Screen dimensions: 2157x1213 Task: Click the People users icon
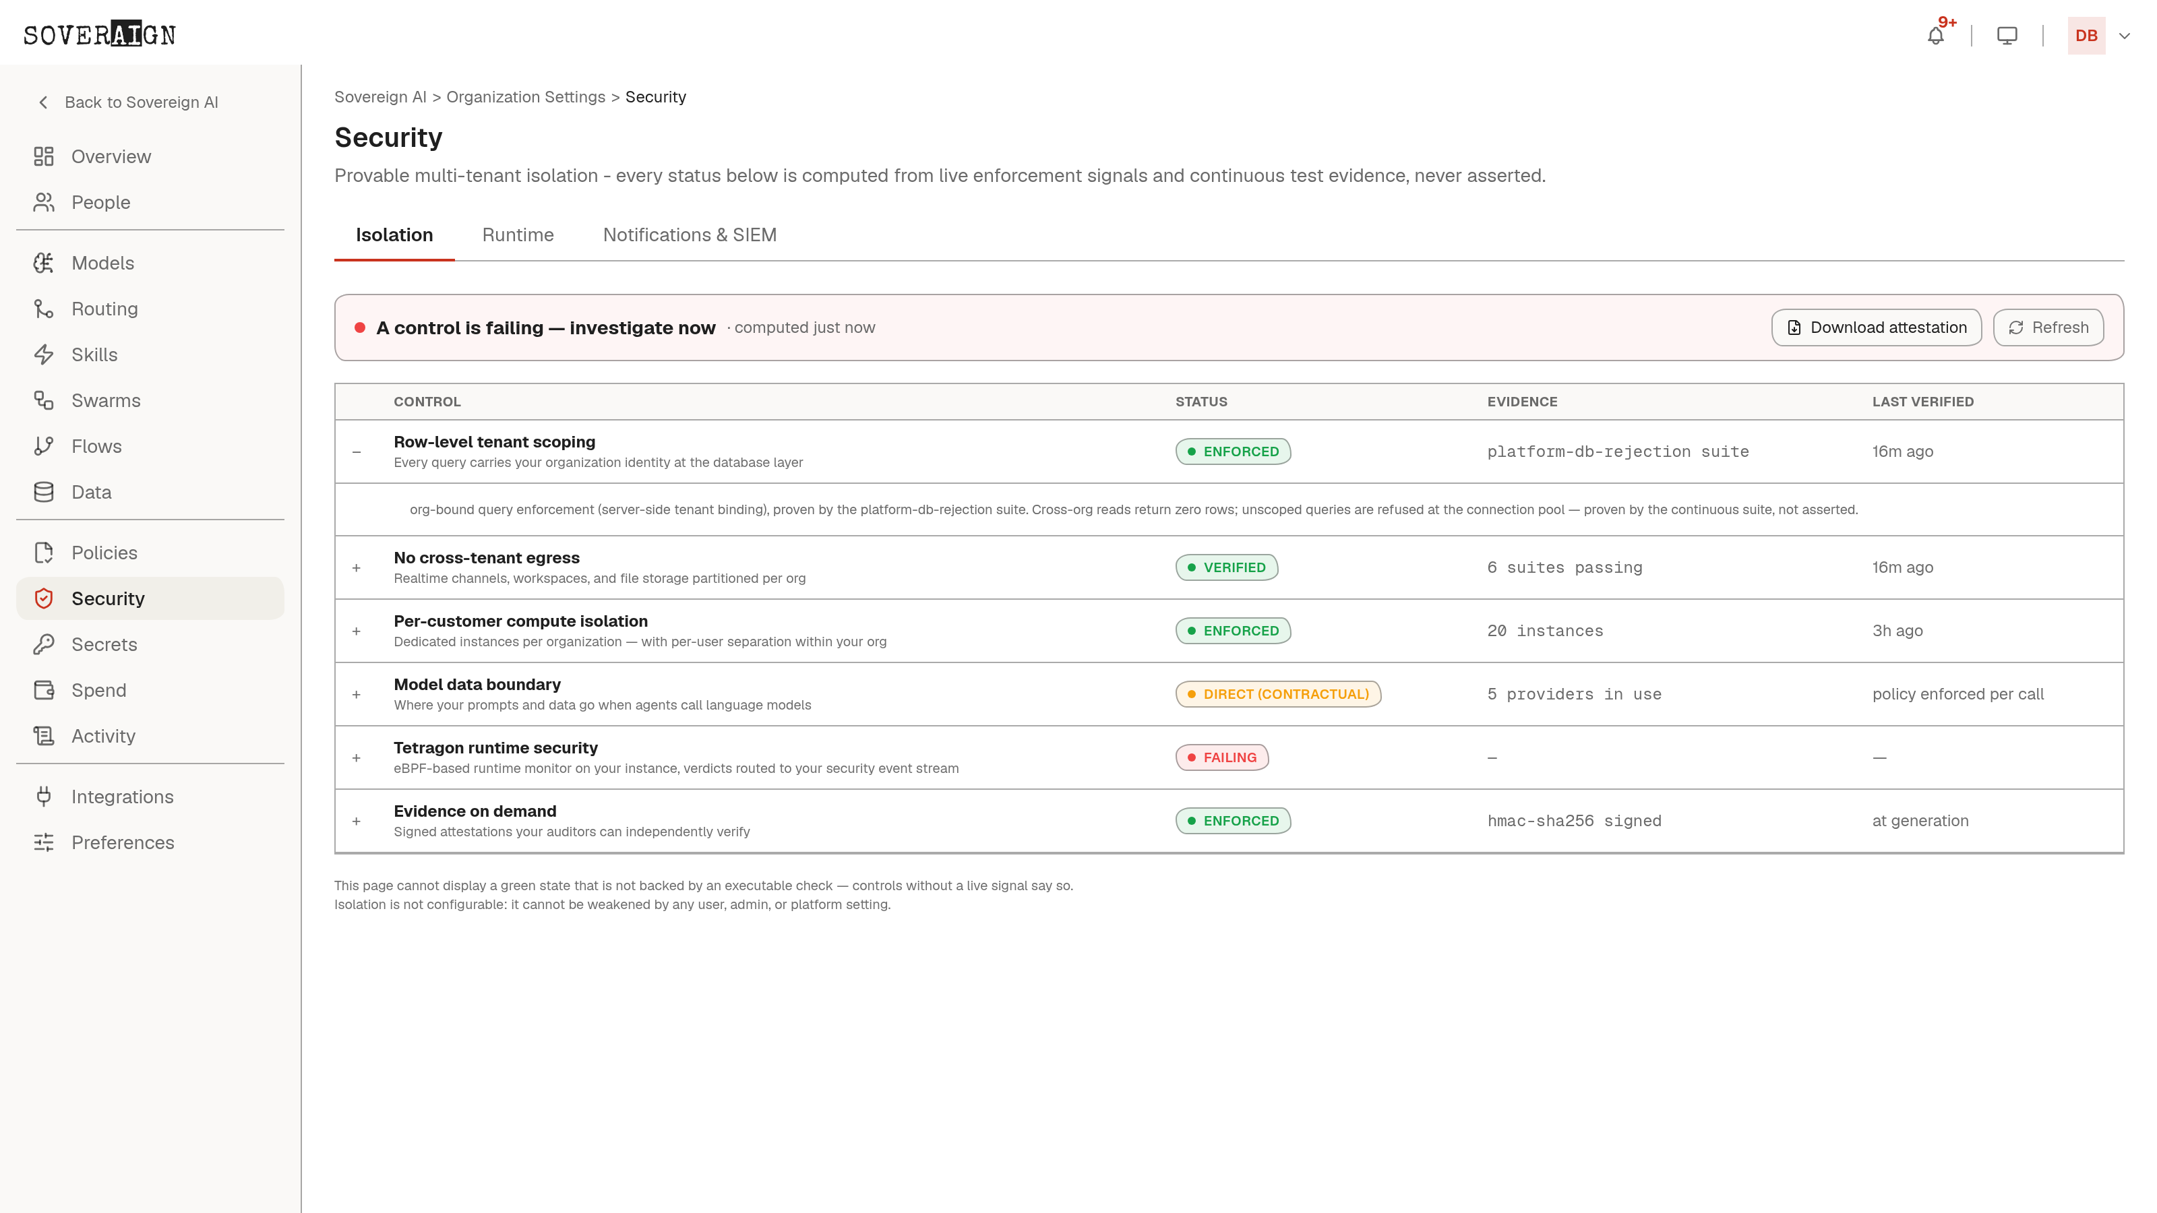[x=44, y=203]
